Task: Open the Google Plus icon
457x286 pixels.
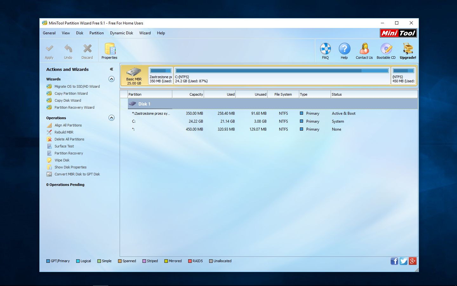Action: pos(413,261)
